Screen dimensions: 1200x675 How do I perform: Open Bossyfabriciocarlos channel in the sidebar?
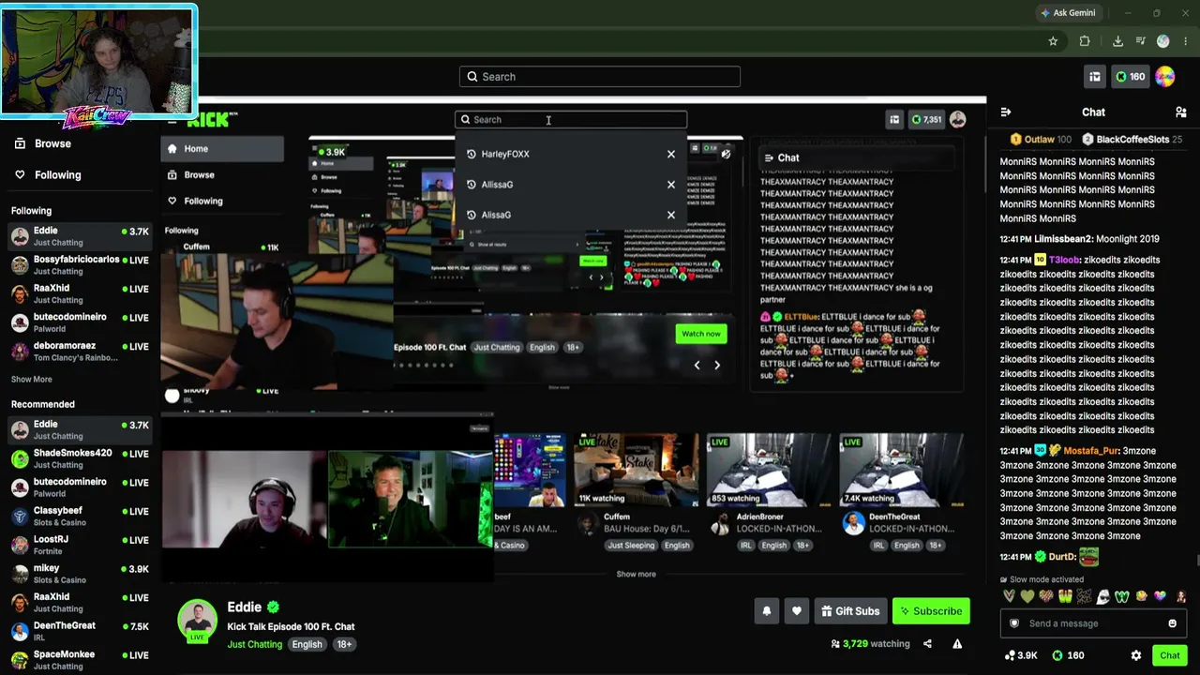80,265
